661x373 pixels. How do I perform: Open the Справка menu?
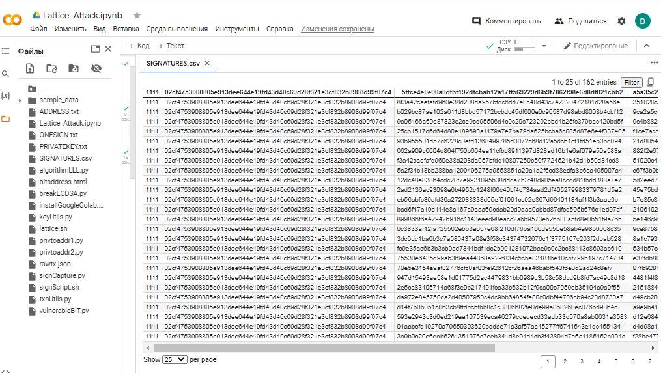click(279, 29)
